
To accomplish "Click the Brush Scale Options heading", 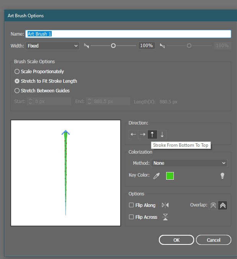I will click(x=34, y=62).
